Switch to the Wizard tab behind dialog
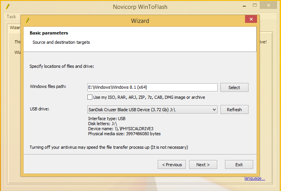This screenshot has width=281, height=191. coord(15,28)
